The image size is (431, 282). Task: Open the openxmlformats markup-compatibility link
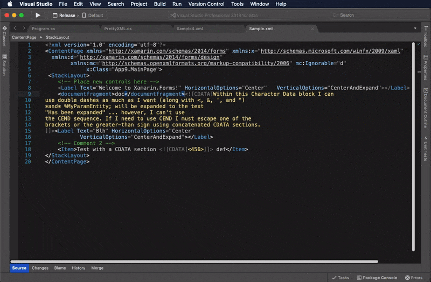(196, 63)
